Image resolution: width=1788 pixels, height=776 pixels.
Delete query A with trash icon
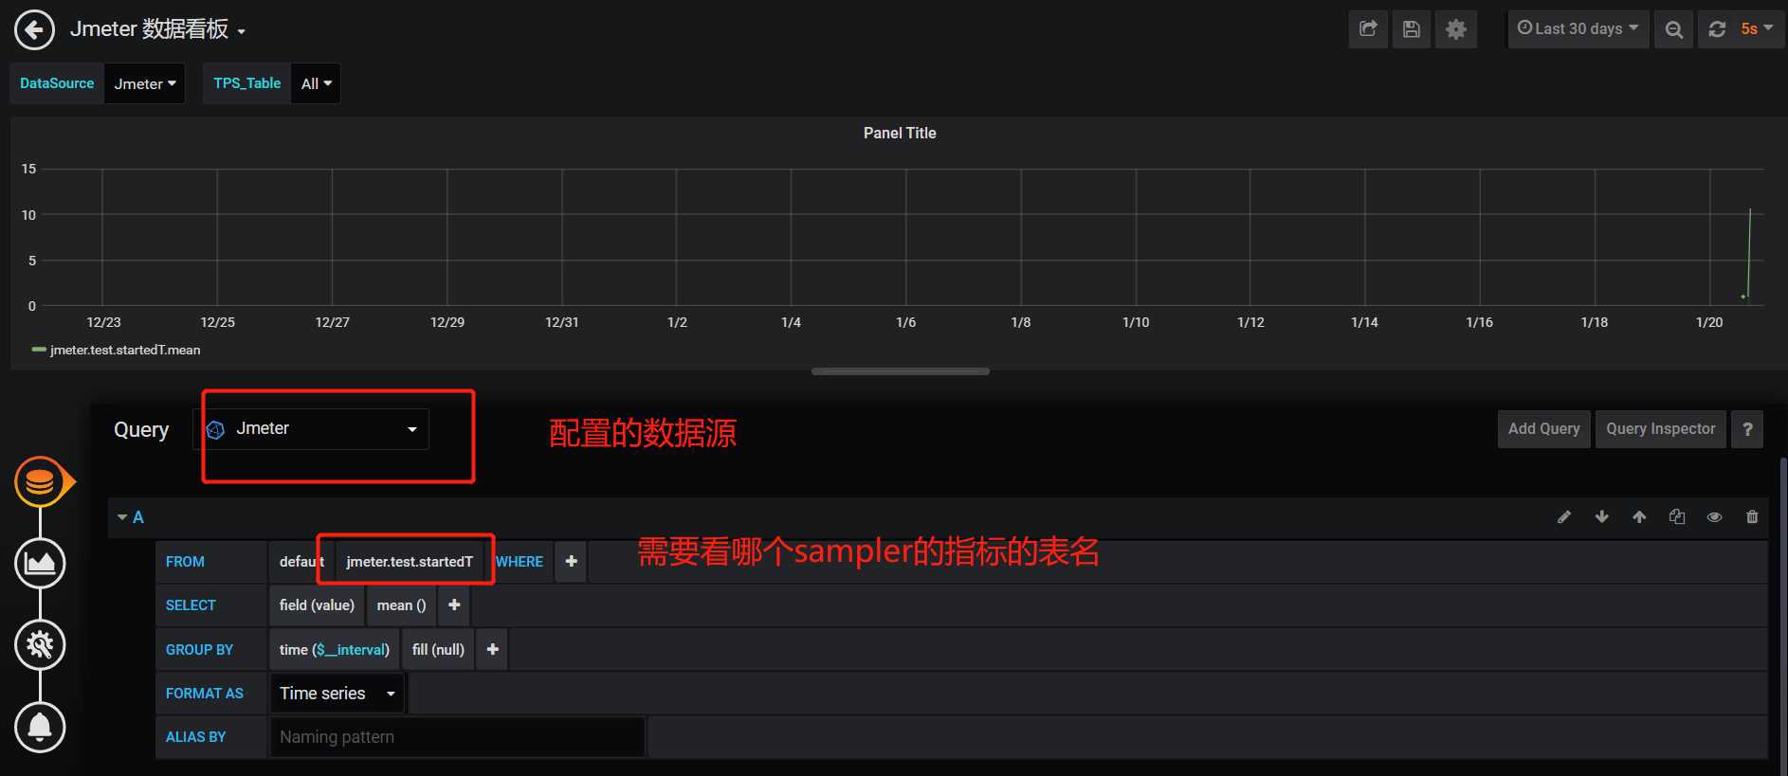click(x=1752, y=516)
